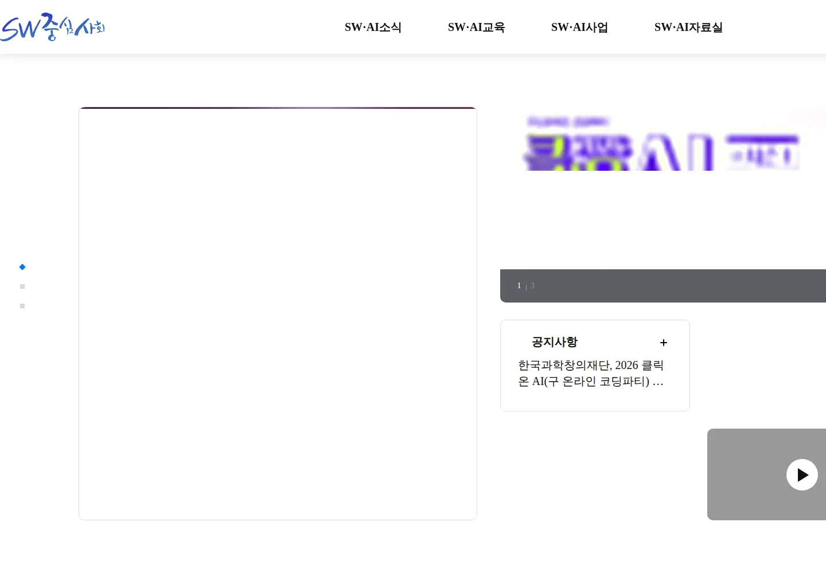The height and width of the screenshot is (573, 826).
Task: Click the SW중심사회 logo
Action: tap(52, 27)
